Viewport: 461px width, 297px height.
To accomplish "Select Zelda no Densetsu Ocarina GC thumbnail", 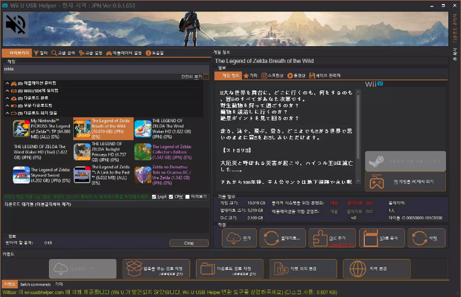I will tap(142, 175).
